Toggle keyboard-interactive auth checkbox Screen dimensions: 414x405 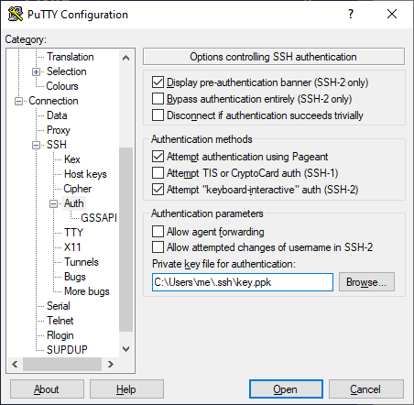tap(158, 190)
